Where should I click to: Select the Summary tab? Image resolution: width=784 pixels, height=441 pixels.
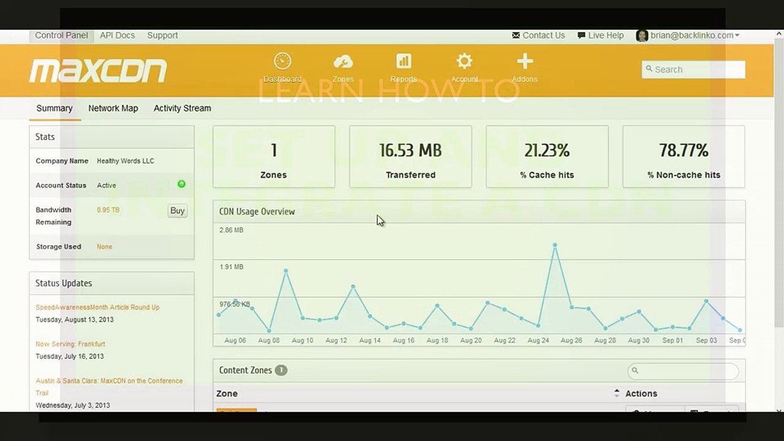click(x=55, y=108)
